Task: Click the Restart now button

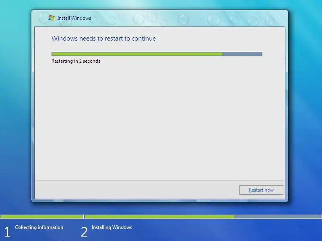Action: [261, 190]
